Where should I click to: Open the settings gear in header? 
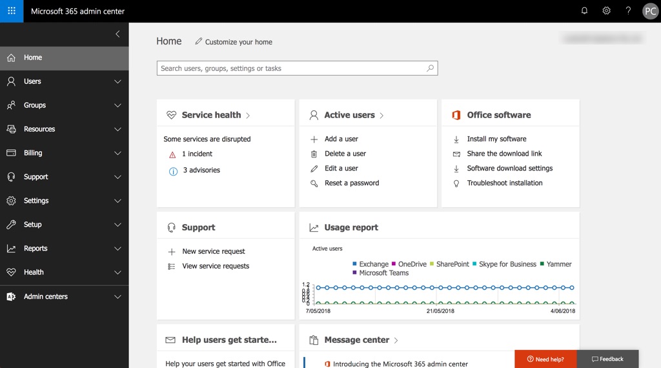606,11
